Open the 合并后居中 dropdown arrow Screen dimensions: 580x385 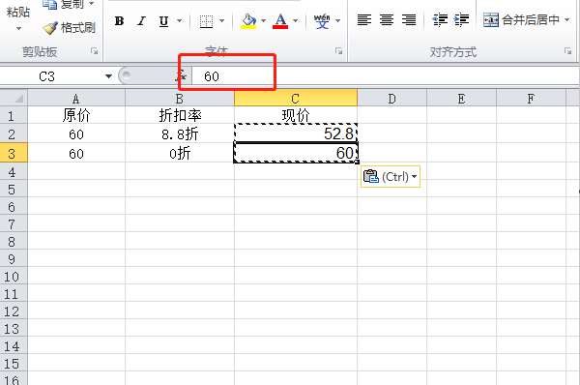point(567,19)
